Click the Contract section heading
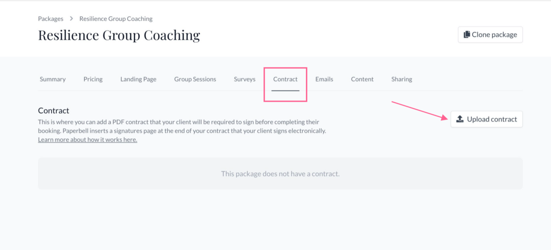This screenshot has width=551, height=250. point(53,111)
